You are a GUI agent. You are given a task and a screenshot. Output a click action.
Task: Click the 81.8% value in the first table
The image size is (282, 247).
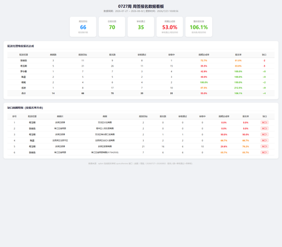(238, 60)
